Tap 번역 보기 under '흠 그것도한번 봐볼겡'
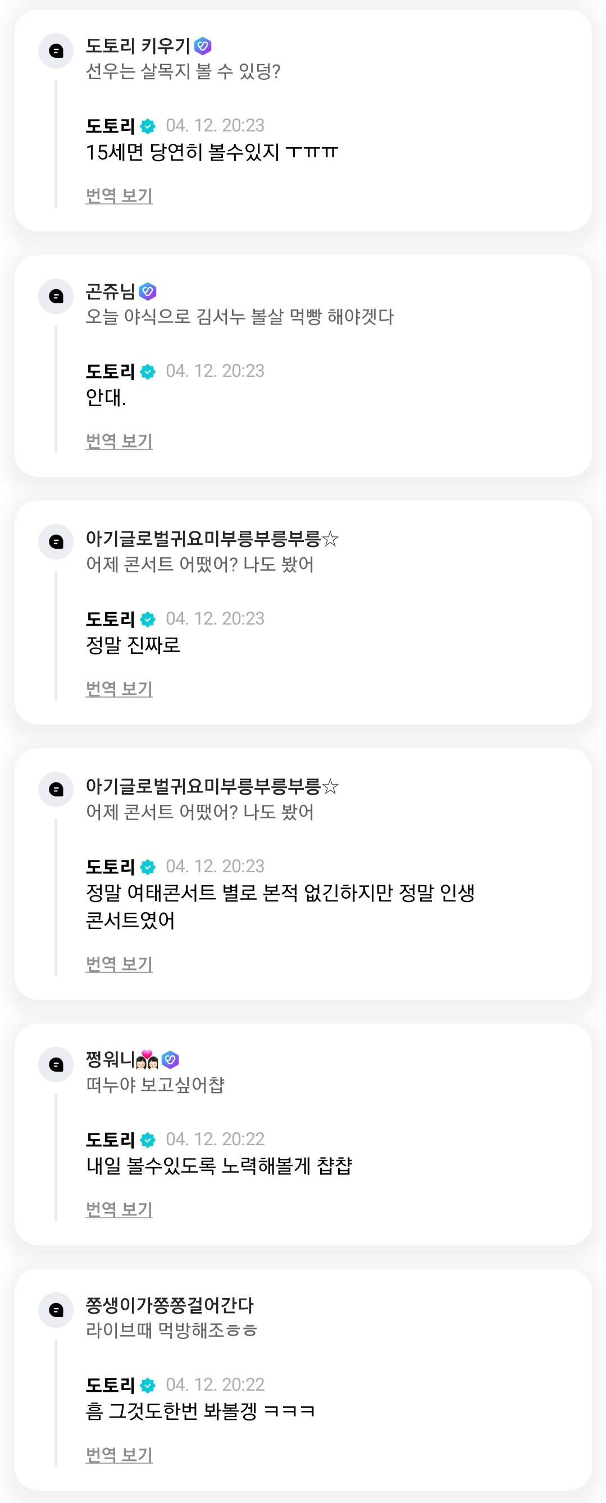Image resolution: width=606 pixels, height=1503 pixels. click(x=119, y=1455)
